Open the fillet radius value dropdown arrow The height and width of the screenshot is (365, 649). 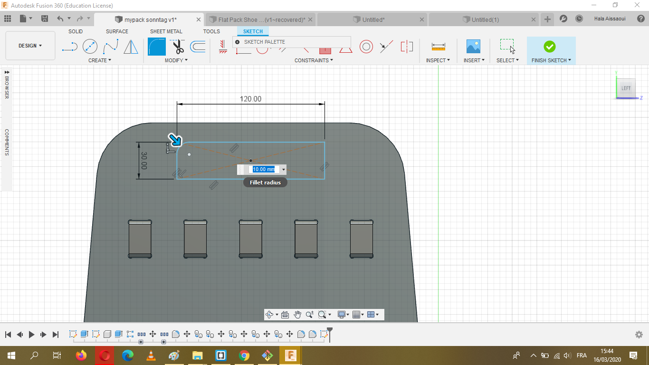point(284,170)
